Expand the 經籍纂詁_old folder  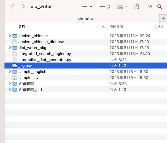(10, 90)
